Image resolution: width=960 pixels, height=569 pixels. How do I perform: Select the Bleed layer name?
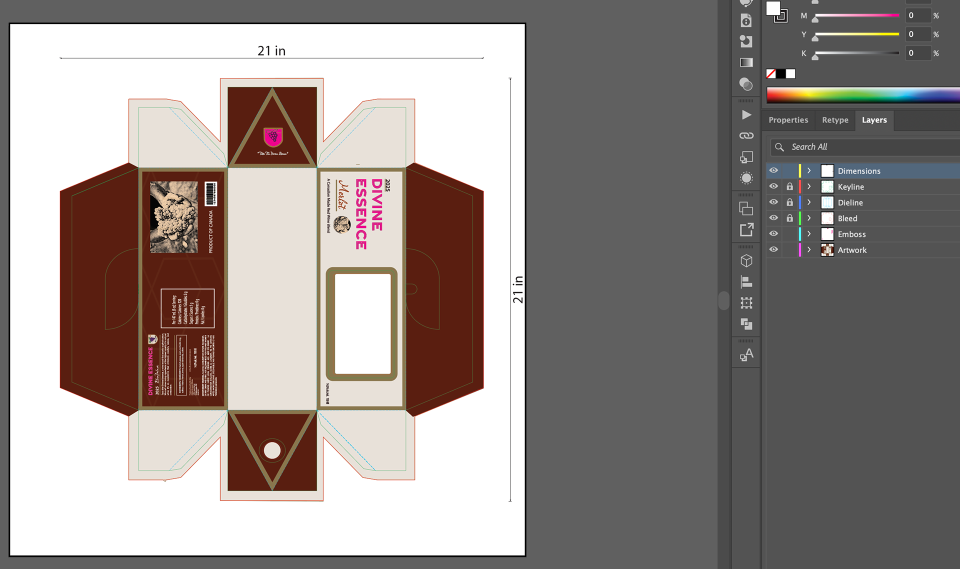pos(847,218)
